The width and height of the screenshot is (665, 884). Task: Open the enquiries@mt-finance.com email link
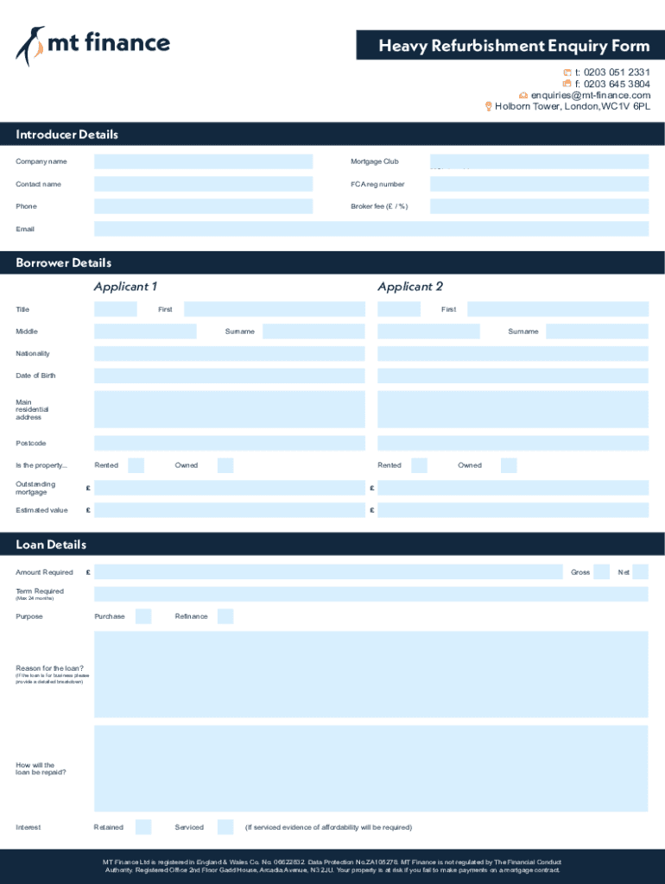tap(590, 95)
